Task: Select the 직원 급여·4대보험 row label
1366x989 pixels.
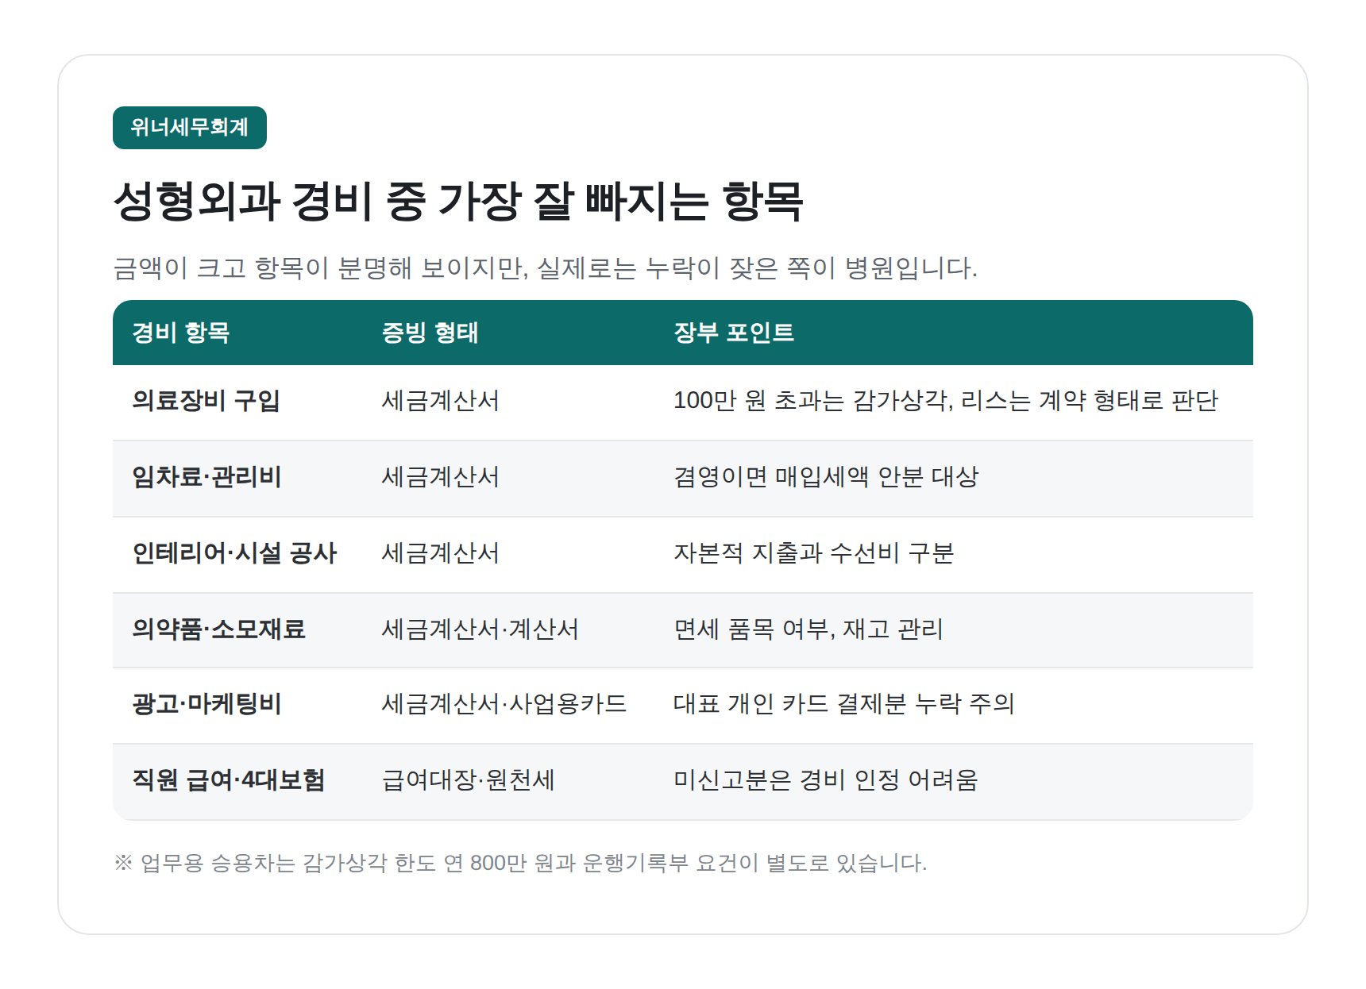Action: (x=228, y=780)
